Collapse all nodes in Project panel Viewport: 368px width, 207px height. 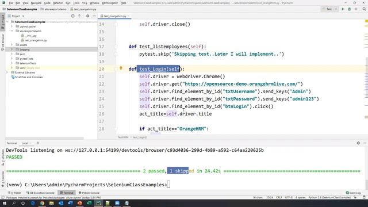coord(79,16)
